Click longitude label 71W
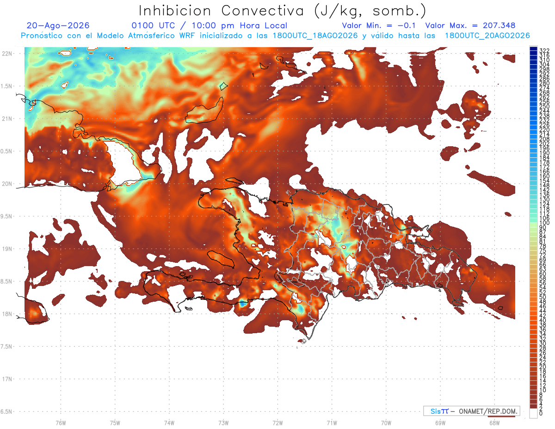 click(332, 423)
